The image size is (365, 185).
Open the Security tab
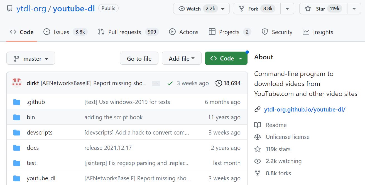(x=277, y=32)
